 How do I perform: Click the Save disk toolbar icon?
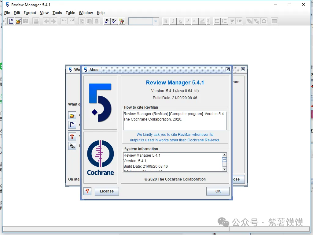(26, 21)
